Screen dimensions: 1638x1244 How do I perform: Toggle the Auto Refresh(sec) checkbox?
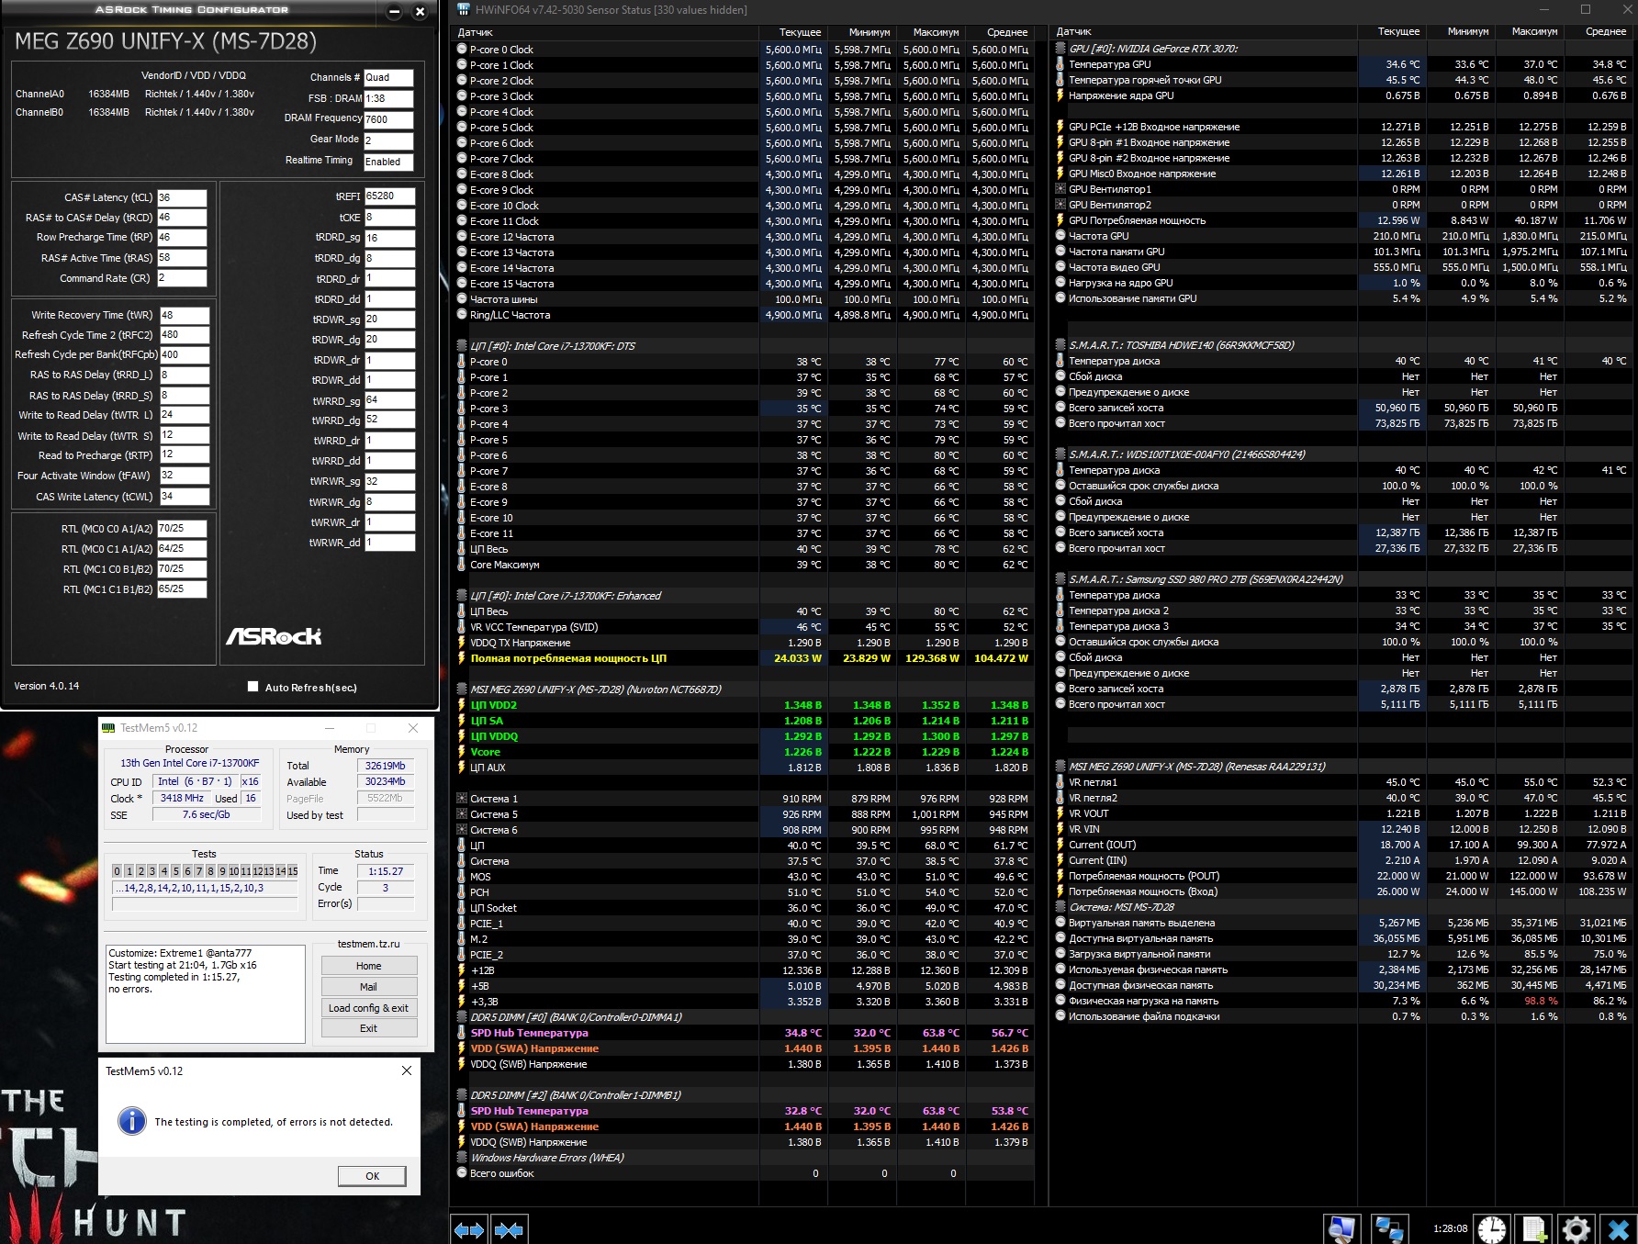[252, 687]
